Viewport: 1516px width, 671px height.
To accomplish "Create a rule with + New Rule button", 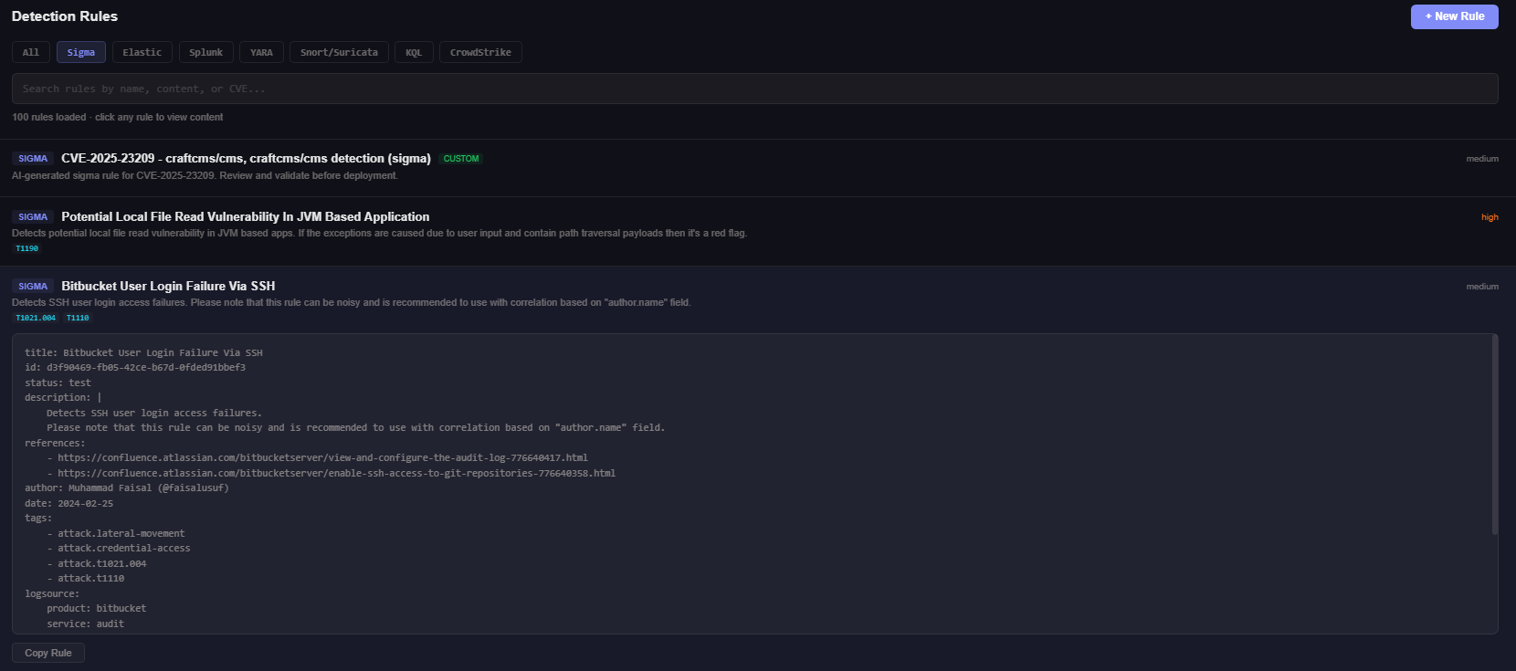I will pos(1454,16).
